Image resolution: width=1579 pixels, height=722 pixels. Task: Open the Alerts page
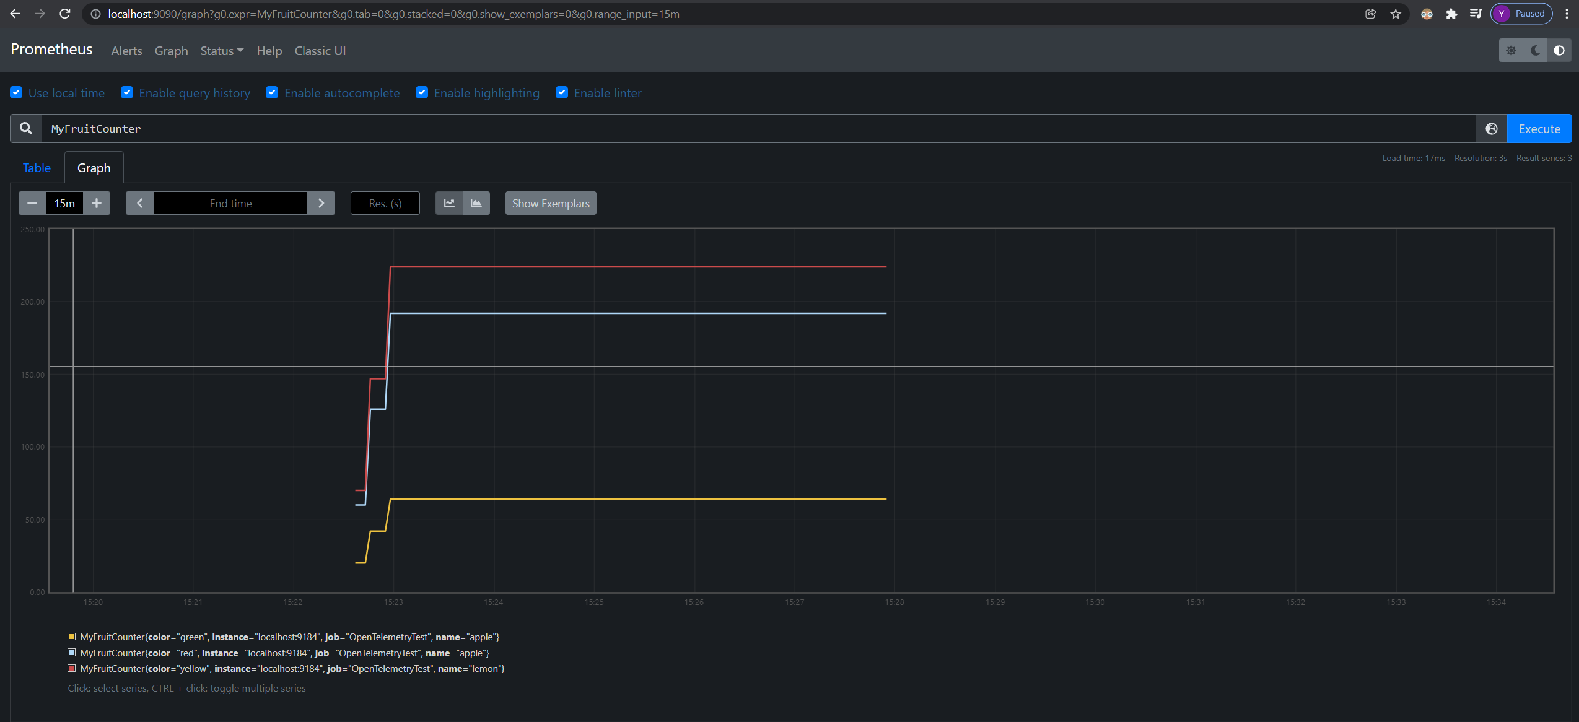click(x=126, y=51)
